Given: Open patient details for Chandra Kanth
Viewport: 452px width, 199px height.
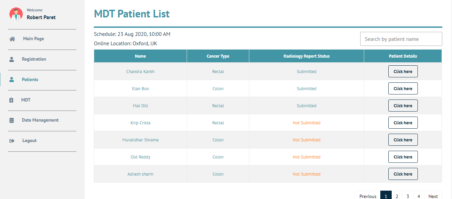Looking at the screenshot, I should [403, 72].
